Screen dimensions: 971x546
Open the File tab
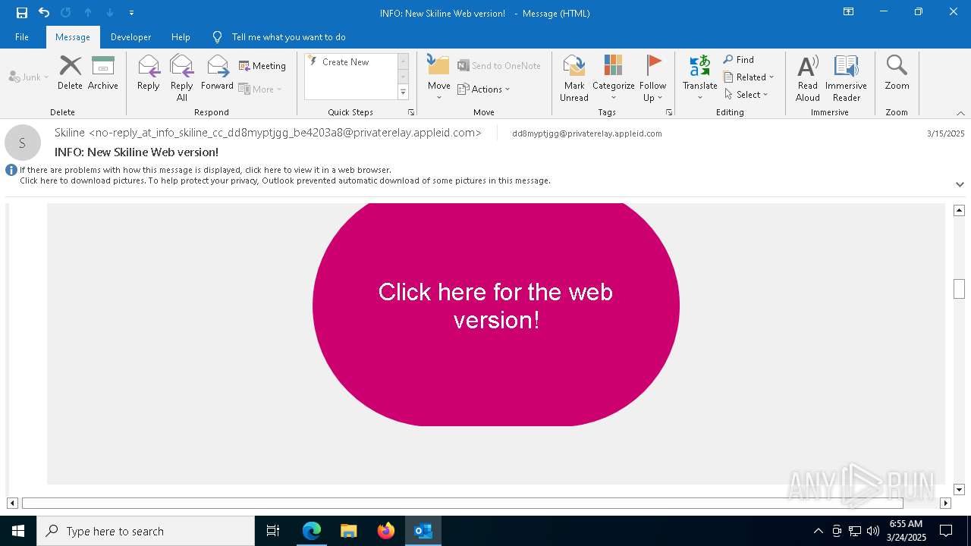(x=22, y=37)
